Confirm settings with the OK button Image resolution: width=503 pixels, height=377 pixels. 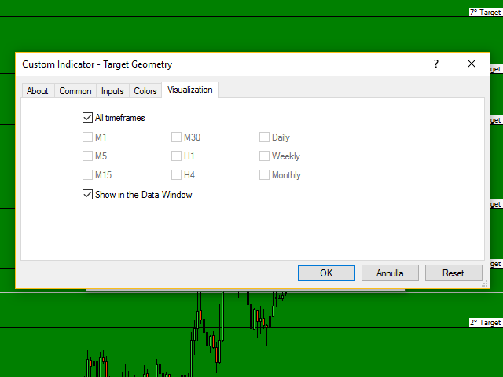coord(326,273)
